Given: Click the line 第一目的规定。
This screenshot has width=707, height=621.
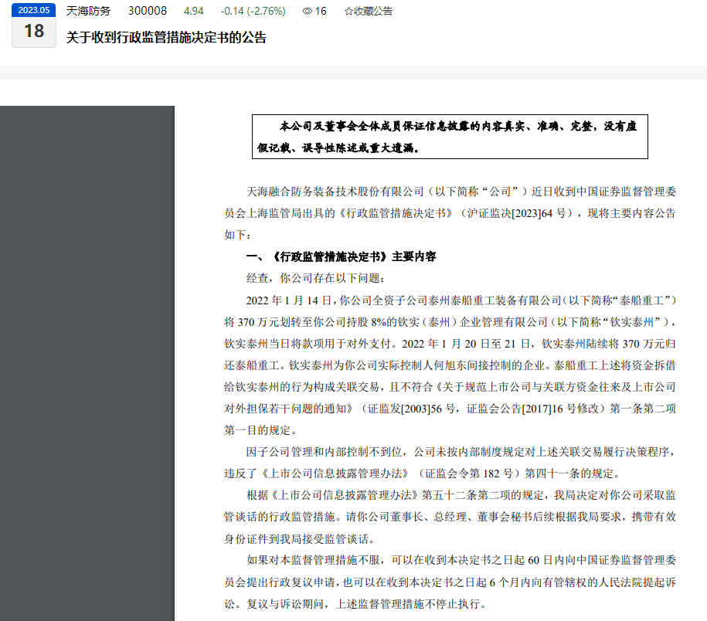Looking at the screenshot, I should pyautogui.click(x=261, y=430).
